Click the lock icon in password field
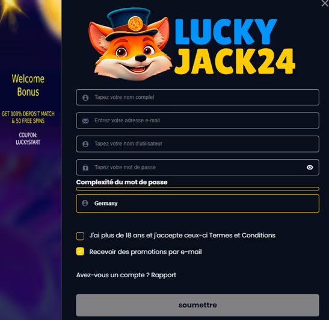Image resolution: width=329 pixels, height=320 pixels. tap(85, 168)
